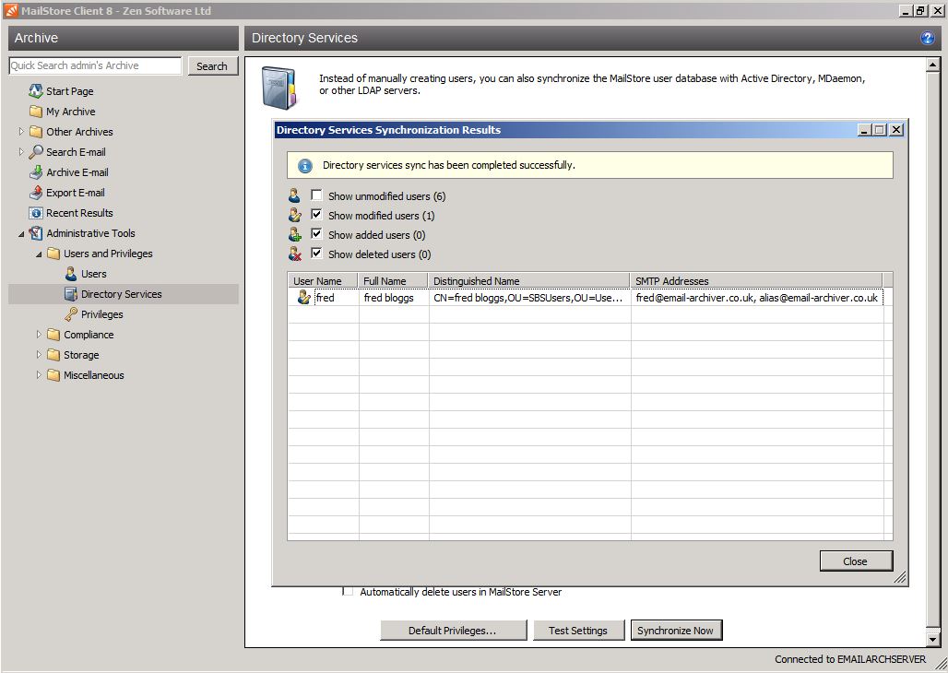
Task: Enable Show unmodified users checkbox
Action: tap(316, 195)
